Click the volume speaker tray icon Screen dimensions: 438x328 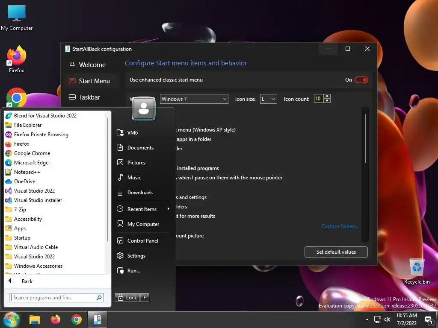pos(387,319)
